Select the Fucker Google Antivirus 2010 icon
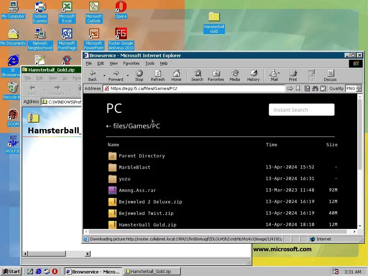The image size is (368, 276). pyautogui.click(x=121, y=39)
